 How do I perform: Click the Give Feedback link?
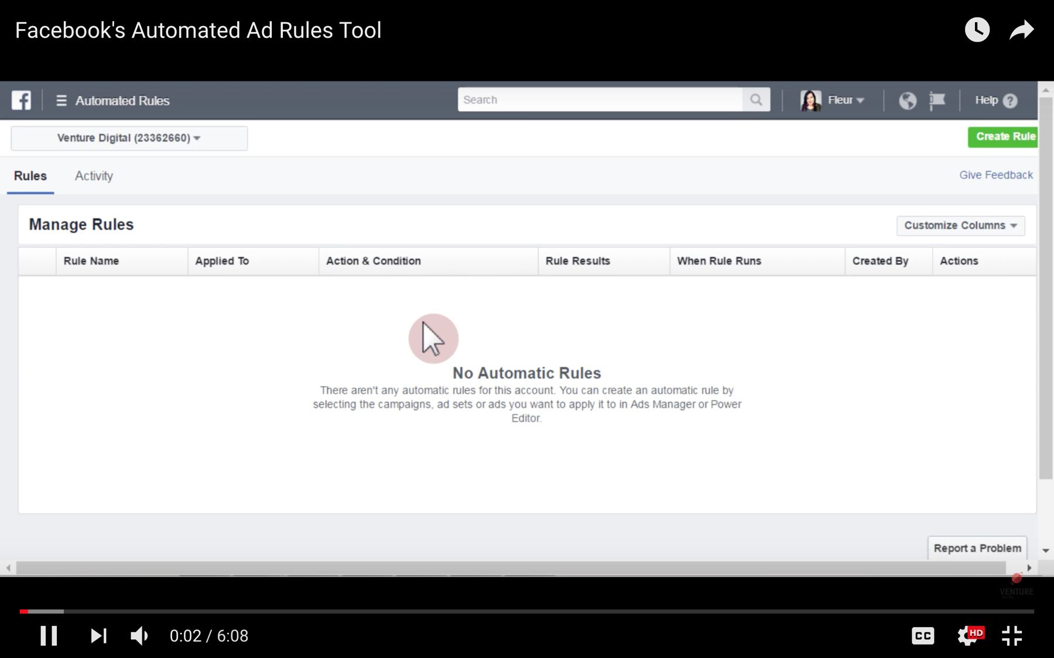click(x=996, y=175)
